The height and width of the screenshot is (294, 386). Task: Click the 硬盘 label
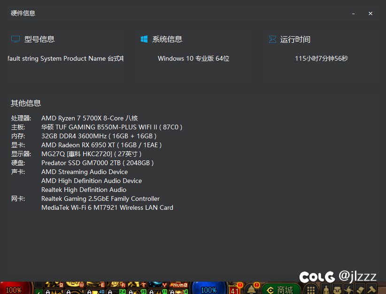(18, 163)
